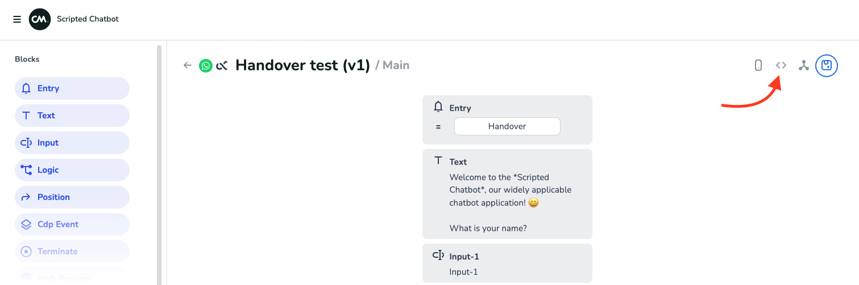Viewport: 859px width, 285px height.
Task: Choose the Input block in Blocks
Action: tap(72, 143)
